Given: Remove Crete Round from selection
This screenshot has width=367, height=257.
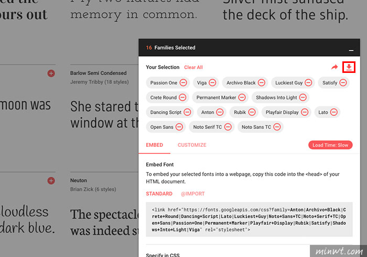Looking at the screenshot, I should click(x=182, y=98).
